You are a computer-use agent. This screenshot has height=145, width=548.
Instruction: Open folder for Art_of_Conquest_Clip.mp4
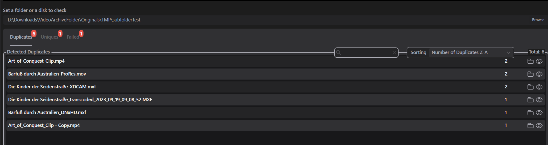pyautogui.click(x=530, y=61)
